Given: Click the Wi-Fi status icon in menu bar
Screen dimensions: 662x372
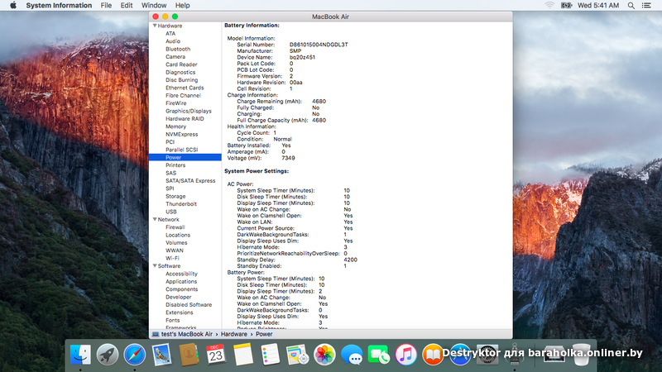Looking at the screenshot, I should (549, 6).
